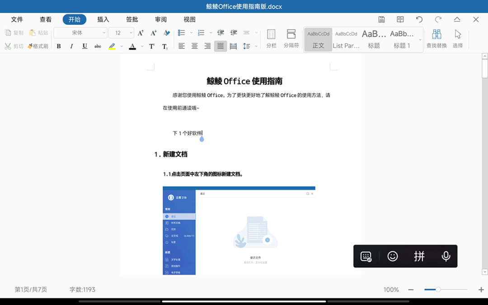Open the column layout (分栏) tool
Screen dimensions: 488x305
click(x=271, y=39)
